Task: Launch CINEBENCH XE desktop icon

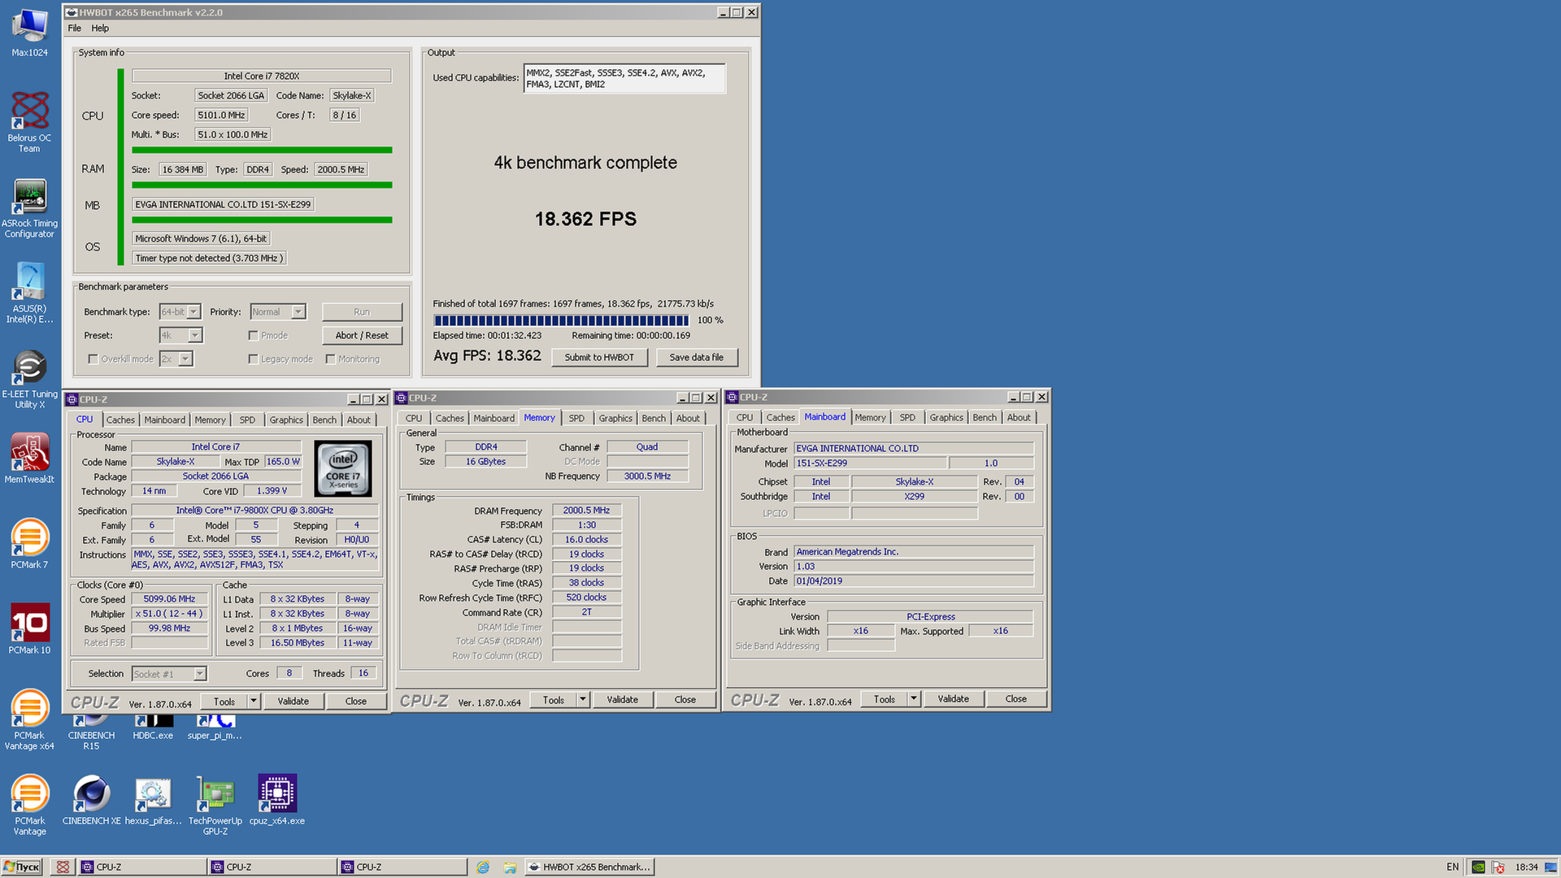Action: (91, 800)
